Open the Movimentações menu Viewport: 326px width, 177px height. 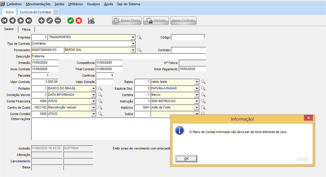point(38,4)
